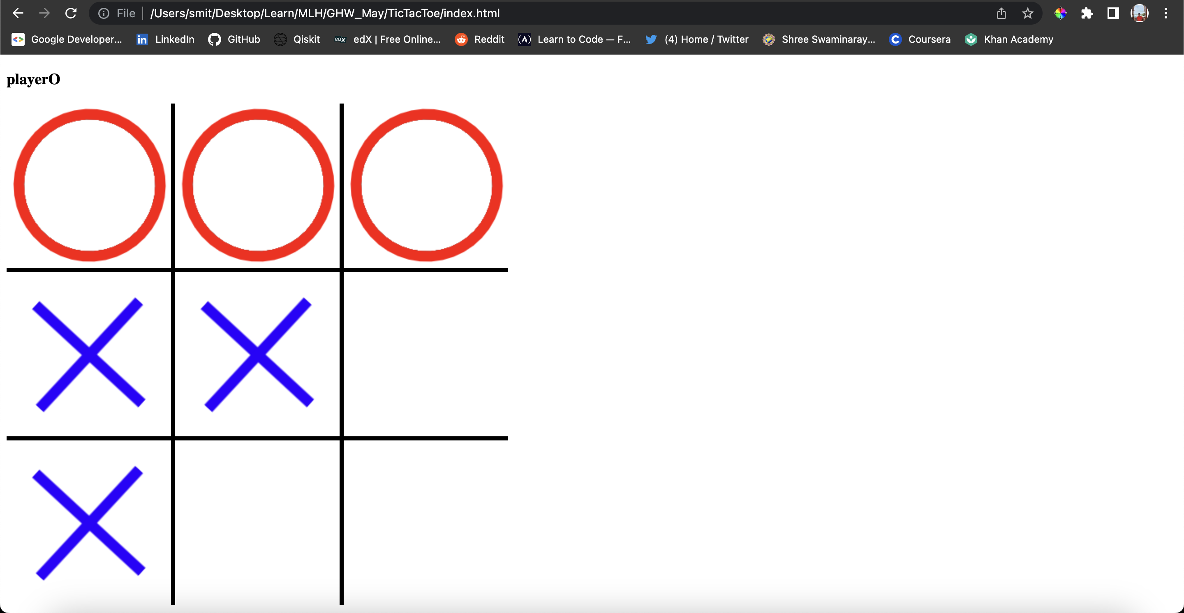The height and width of the screenshot is (613, 1184).
Task: Open the Khan Academy bookmark
Action: click(1009, 39)
